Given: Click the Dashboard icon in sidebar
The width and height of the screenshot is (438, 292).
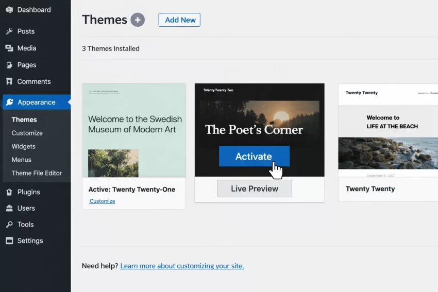Looking at the screenshot, I should click(x=9, y=10).
